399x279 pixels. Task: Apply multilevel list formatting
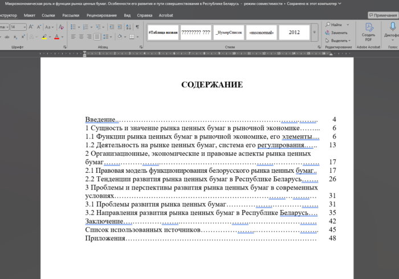pyautogui.click(x=98, y=27)
